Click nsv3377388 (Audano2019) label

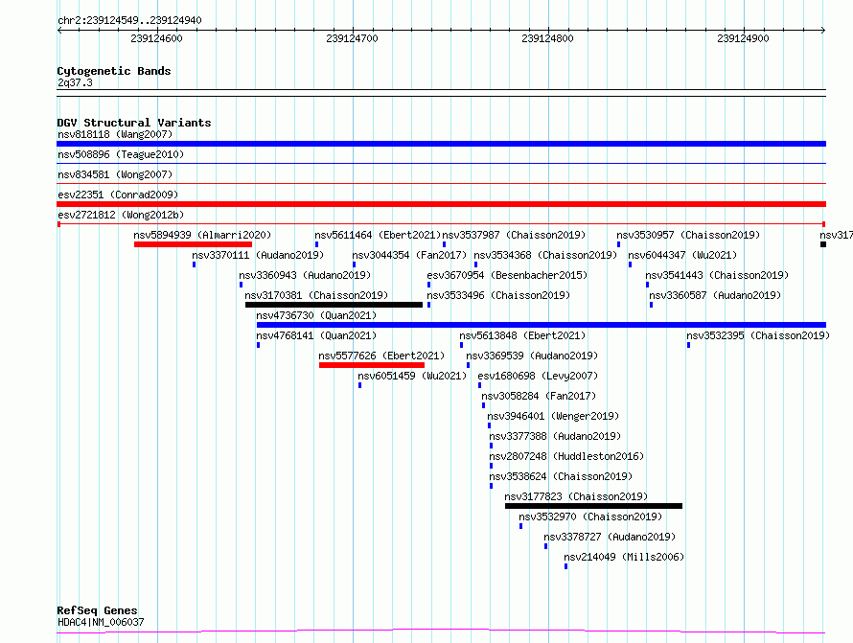[x=555, y=436]
